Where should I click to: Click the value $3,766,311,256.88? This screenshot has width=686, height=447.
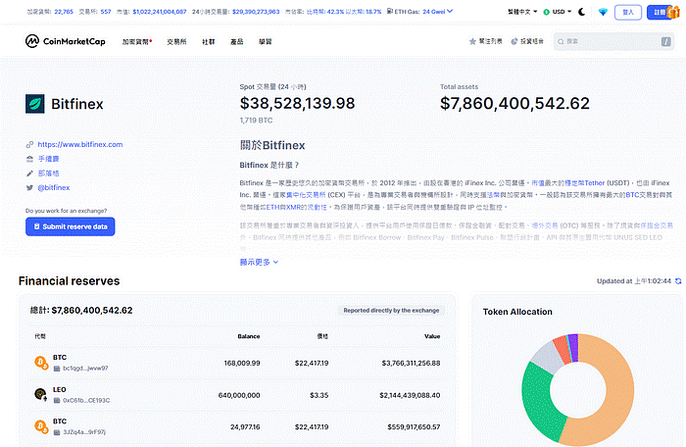(x=411, y=364)
